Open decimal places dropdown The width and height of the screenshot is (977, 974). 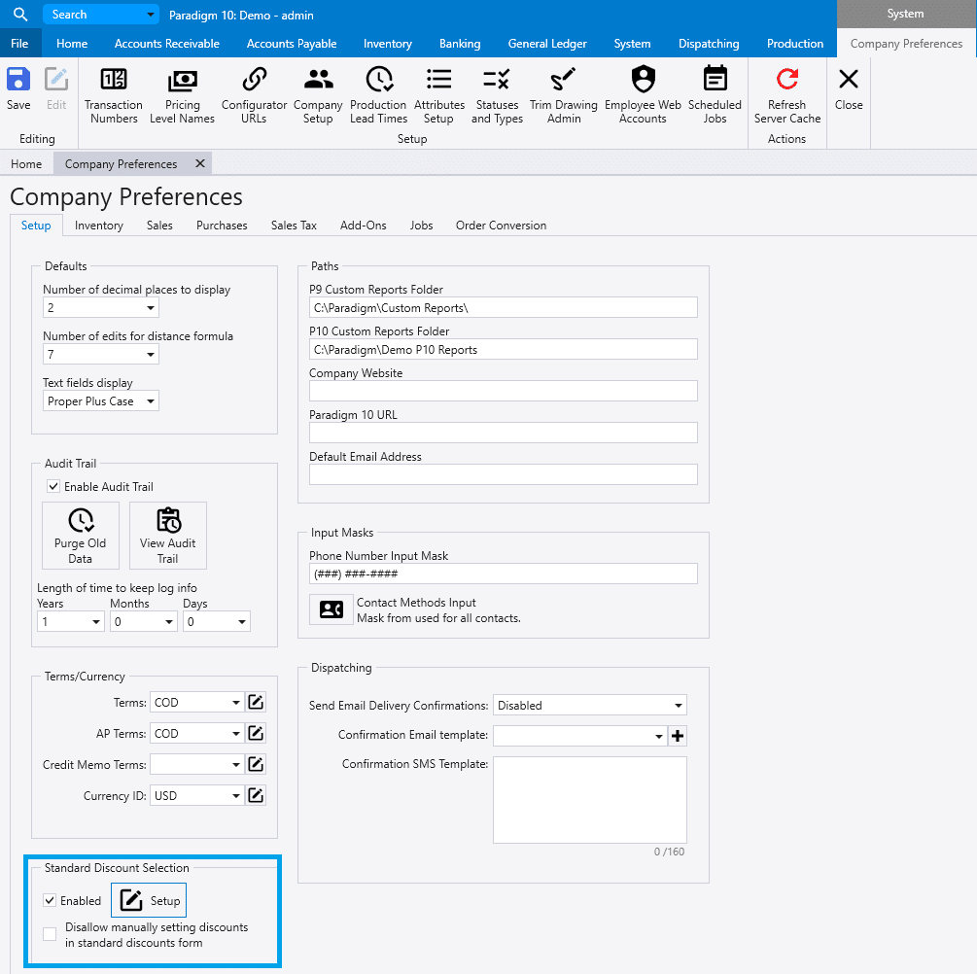(x=150, y=308)
